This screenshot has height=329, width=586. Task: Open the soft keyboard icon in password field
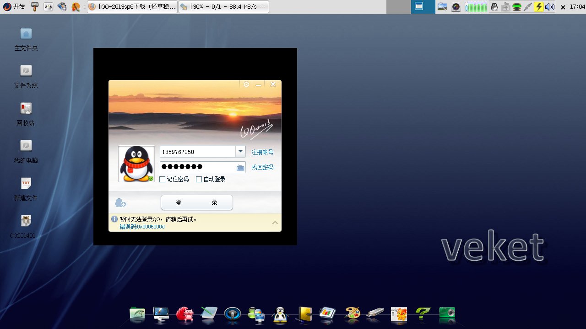pos(240,168)
